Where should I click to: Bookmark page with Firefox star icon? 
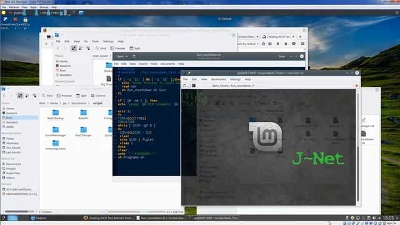pyautogui.click(x=264, y=44)
